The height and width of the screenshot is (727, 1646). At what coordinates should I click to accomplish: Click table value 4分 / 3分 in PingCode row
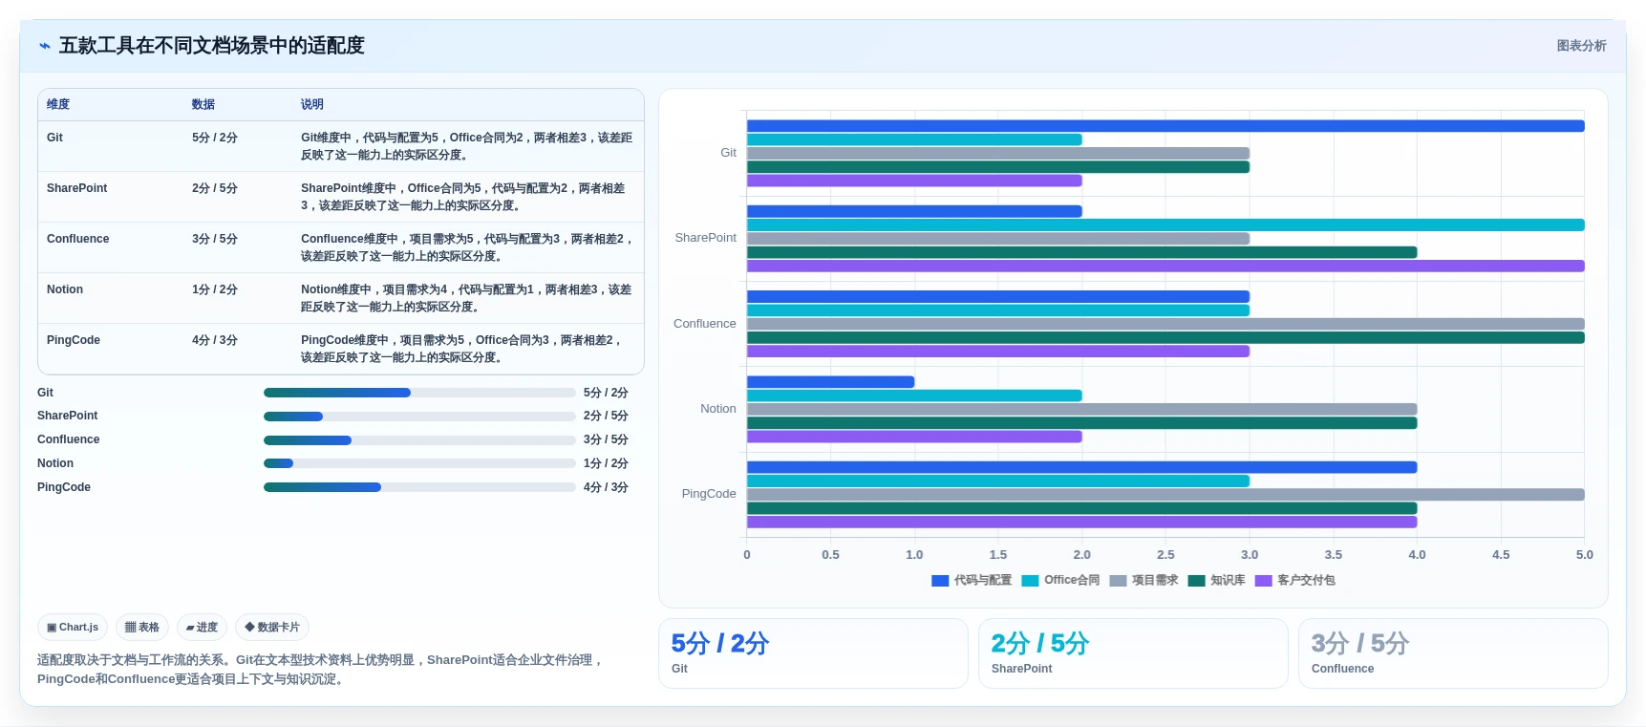pos(215,340)
